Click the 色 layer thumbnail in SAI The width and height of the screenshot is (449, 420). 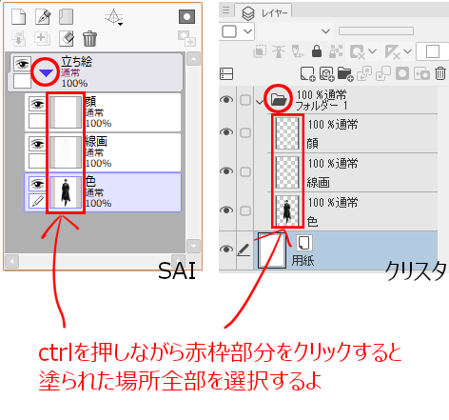pos(66,192)
